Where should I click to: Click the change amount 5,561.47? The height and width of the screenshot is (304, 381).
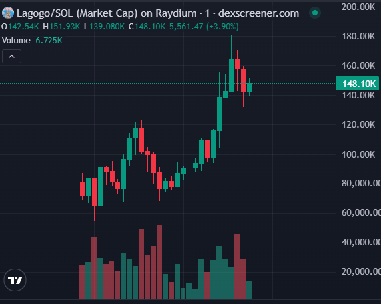point(186,27)
